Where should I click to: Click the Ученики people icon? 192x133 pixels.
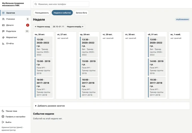pos(3,19)
